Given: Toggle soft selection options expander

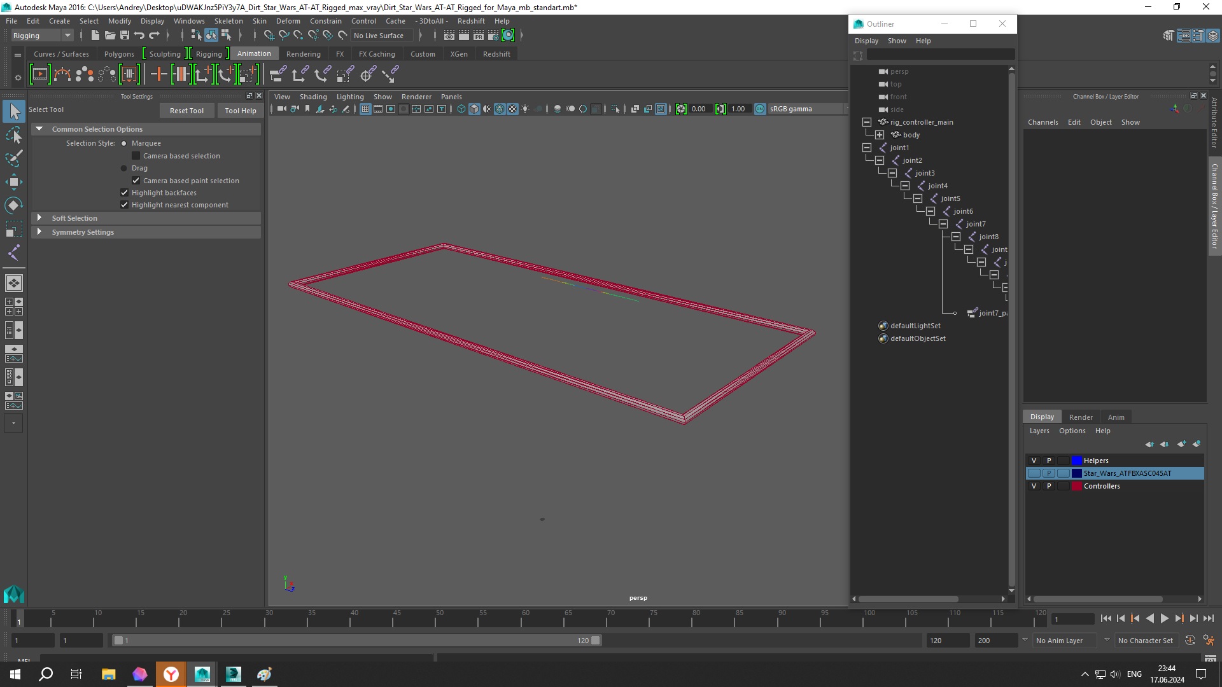Looking at the screenshot, I should (x=39, y=218).
